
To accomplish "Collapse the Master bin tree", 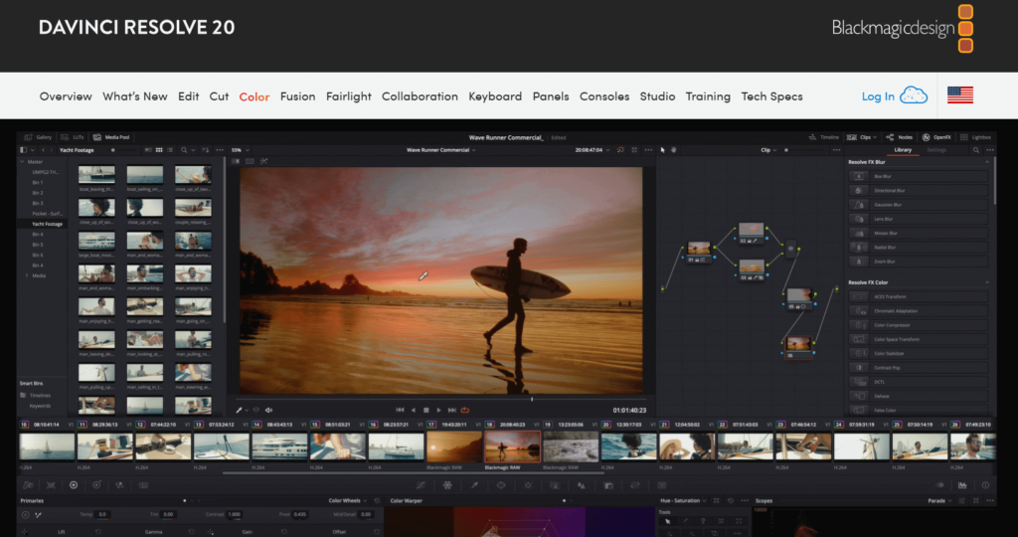I will point(22,162).
